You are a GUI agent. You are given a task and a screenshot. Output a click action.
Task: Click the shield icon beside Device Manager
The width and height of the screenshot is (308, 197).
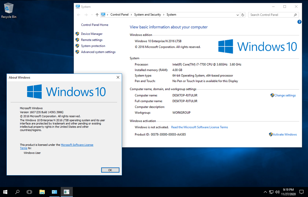click(77, 34)
